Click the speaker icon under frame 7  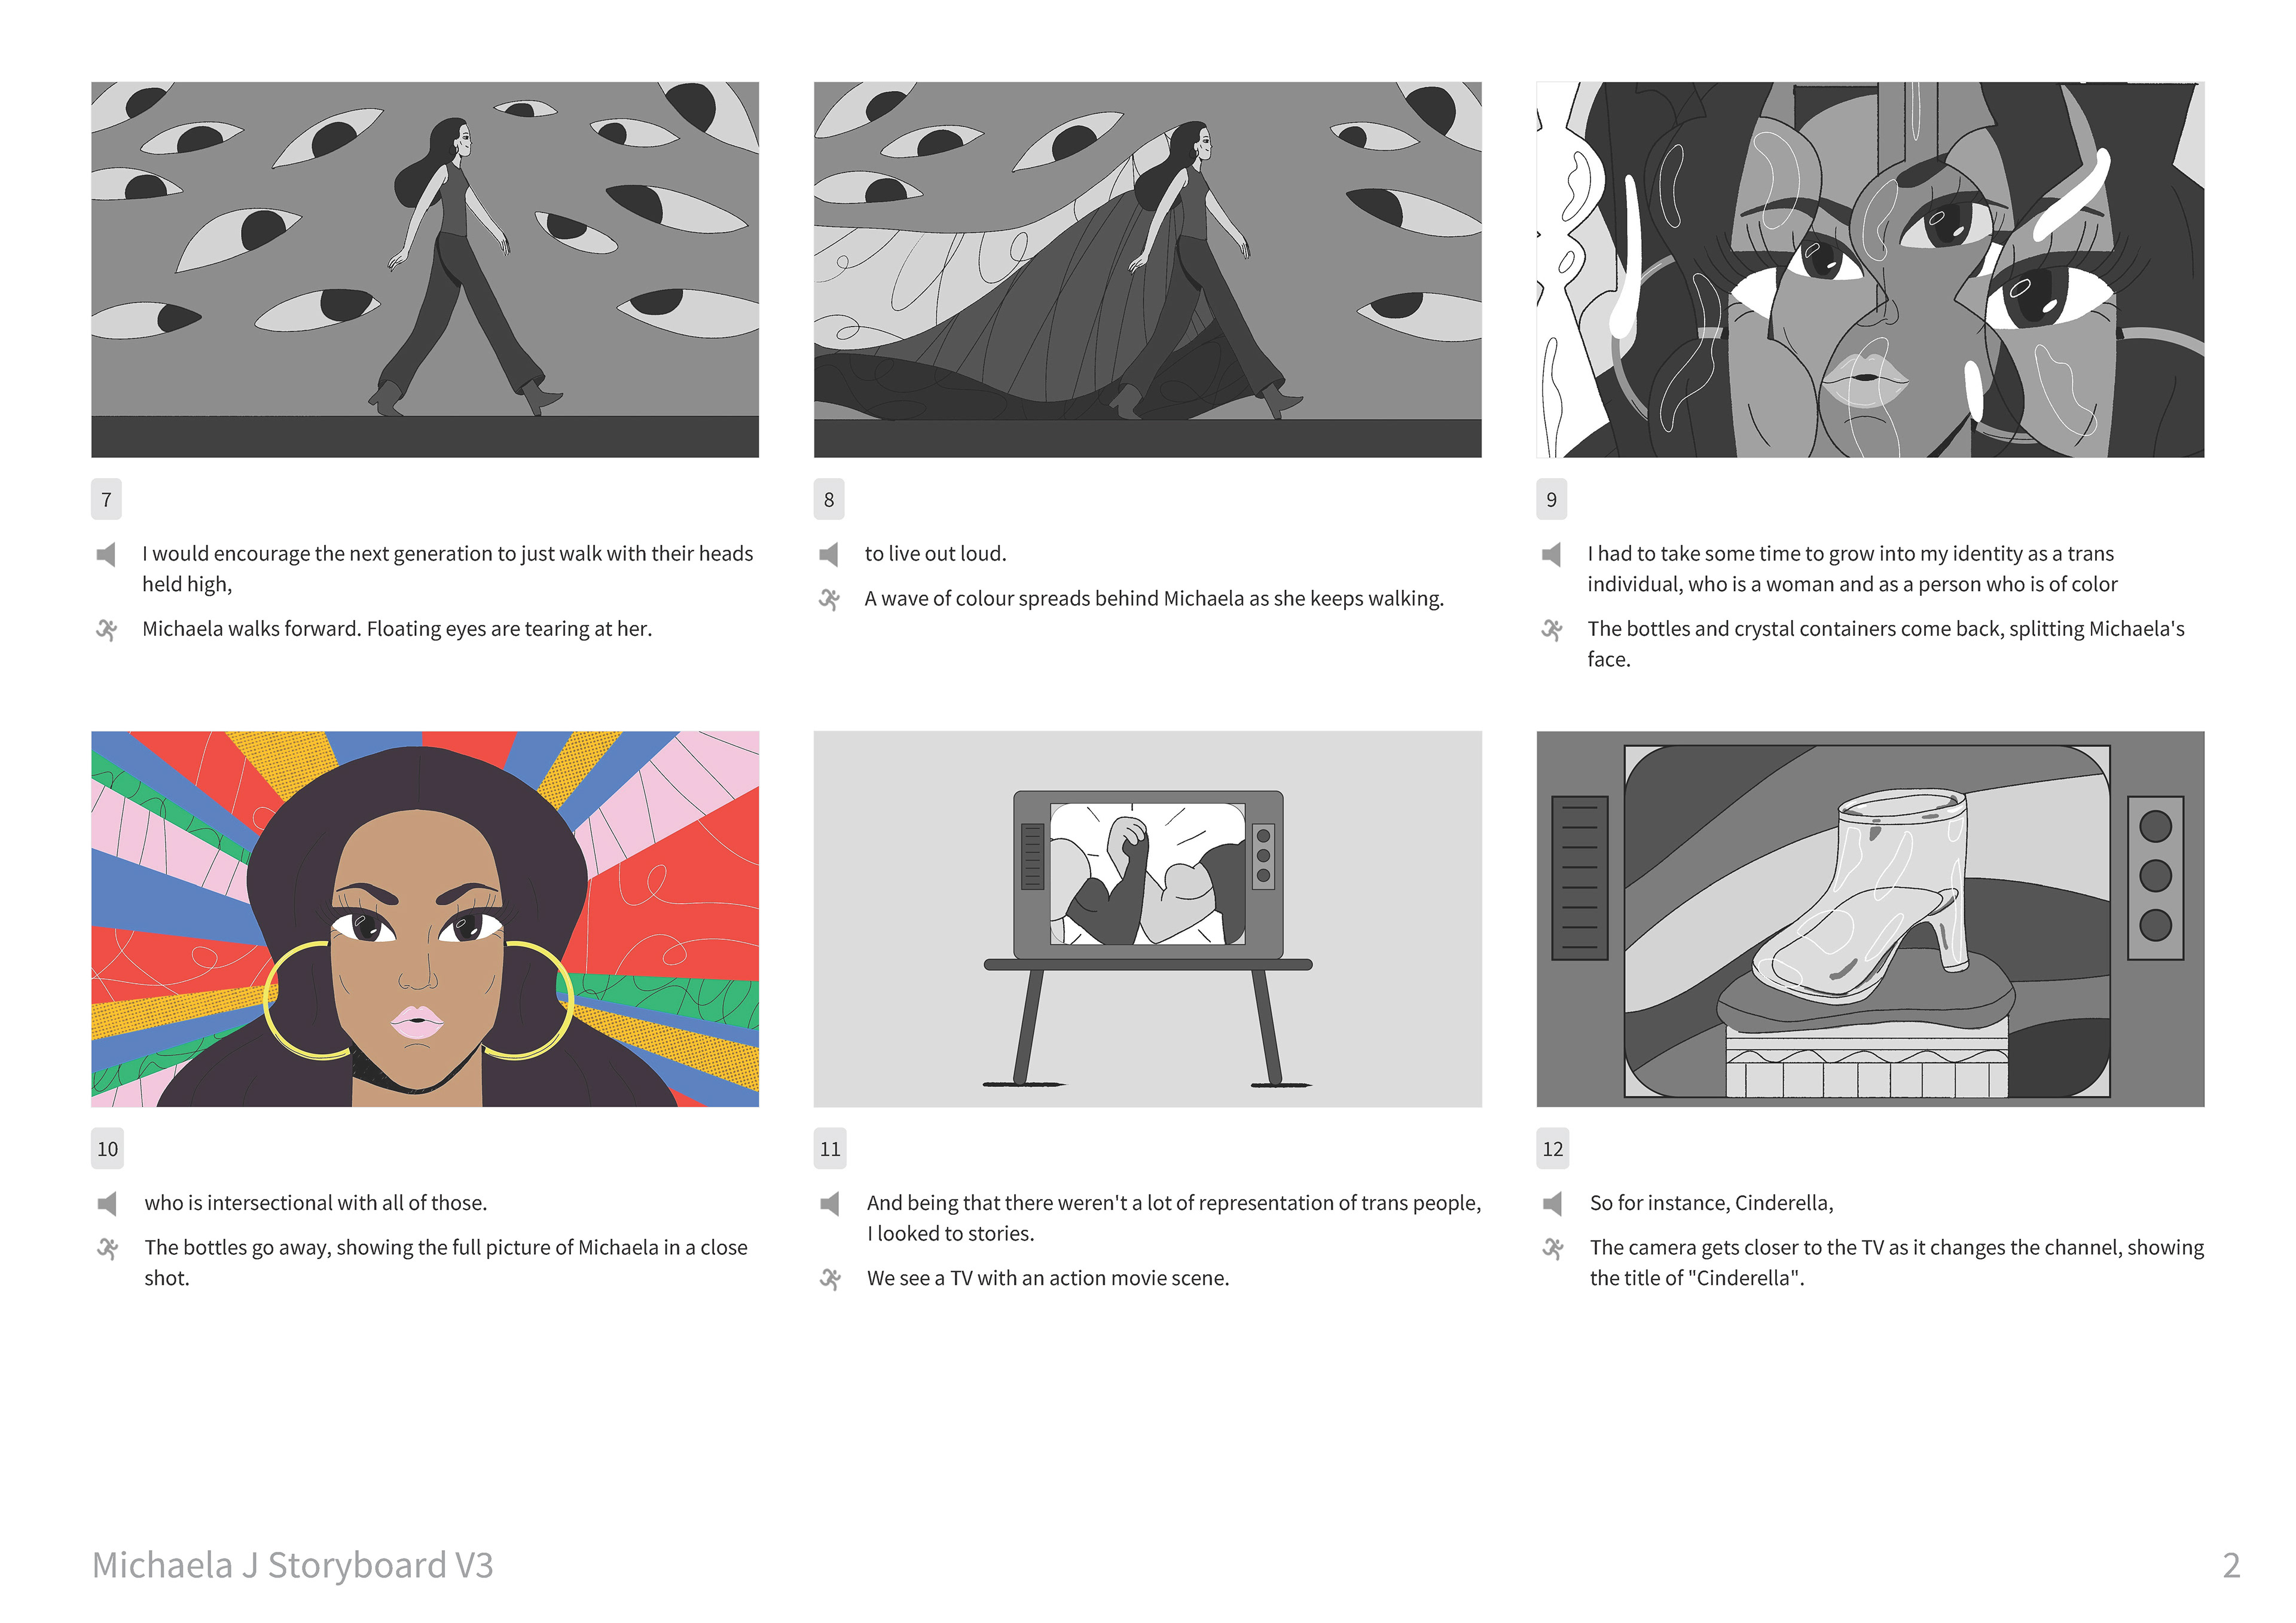(106, 554)
